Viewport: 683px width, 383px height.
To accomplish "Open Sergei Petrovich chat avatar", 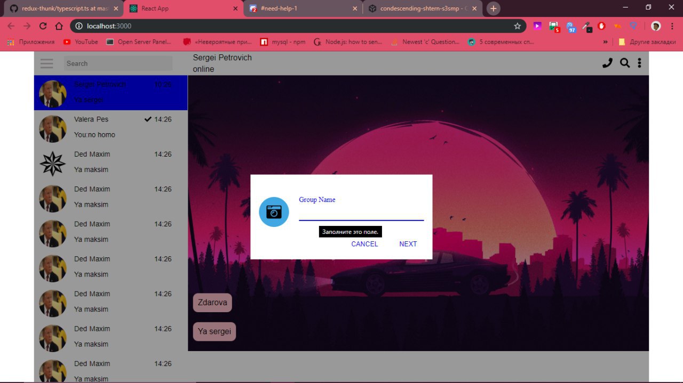I will tap(52, 94).
